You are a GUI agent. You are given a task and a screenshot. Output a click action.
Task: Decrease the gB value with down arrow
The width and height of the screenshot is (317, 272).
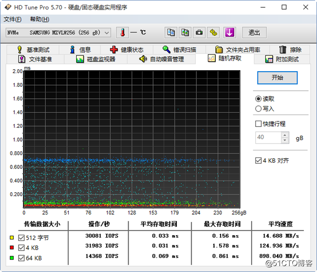tap(285, 140)
